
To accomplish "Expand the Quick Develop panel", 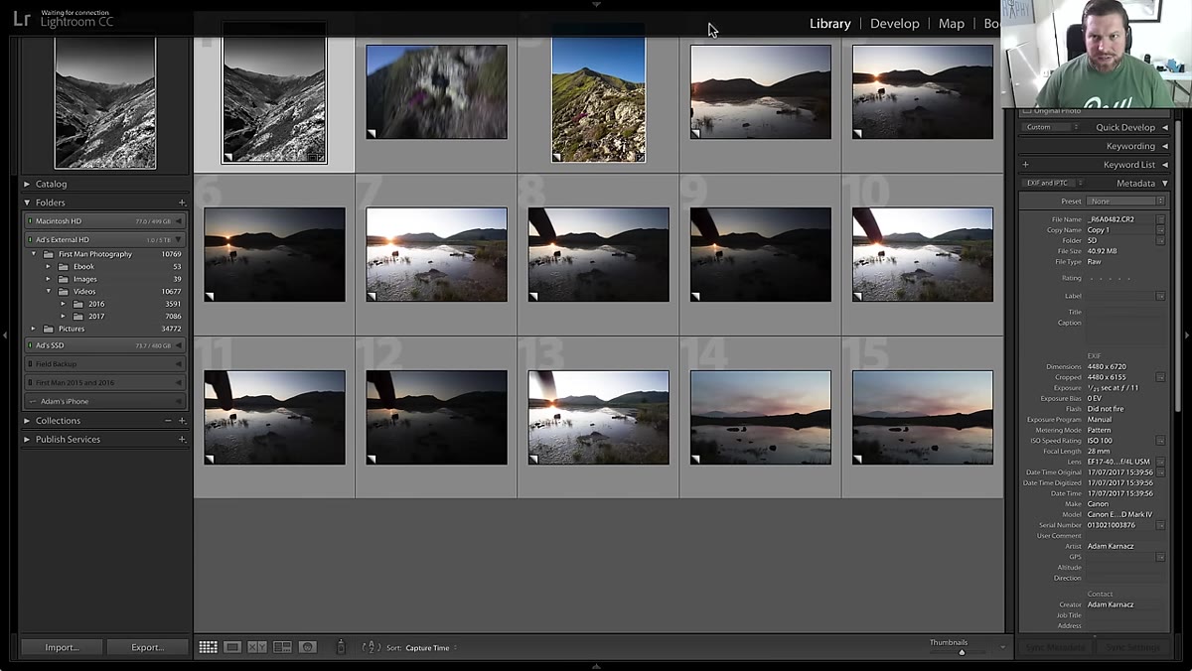I will click(1165, 127).
